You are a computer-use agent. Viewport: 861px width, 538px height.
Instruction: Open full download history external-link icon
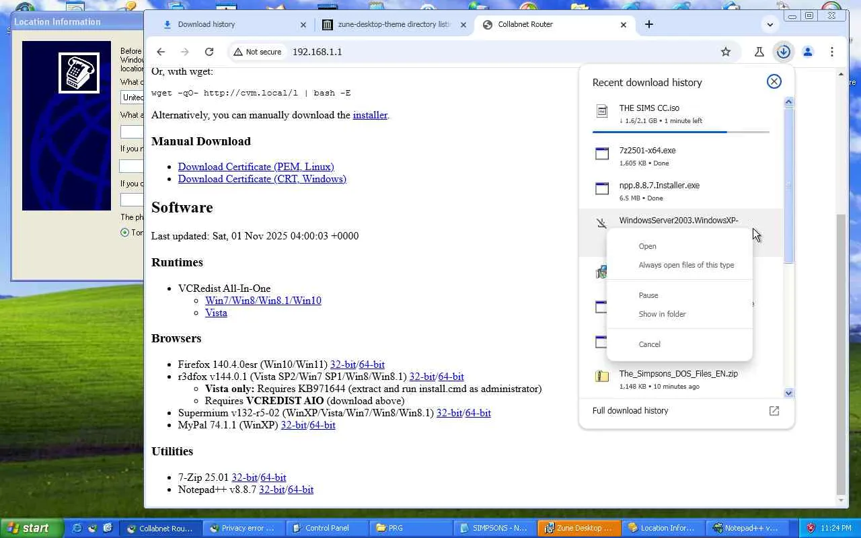[774, 411]
